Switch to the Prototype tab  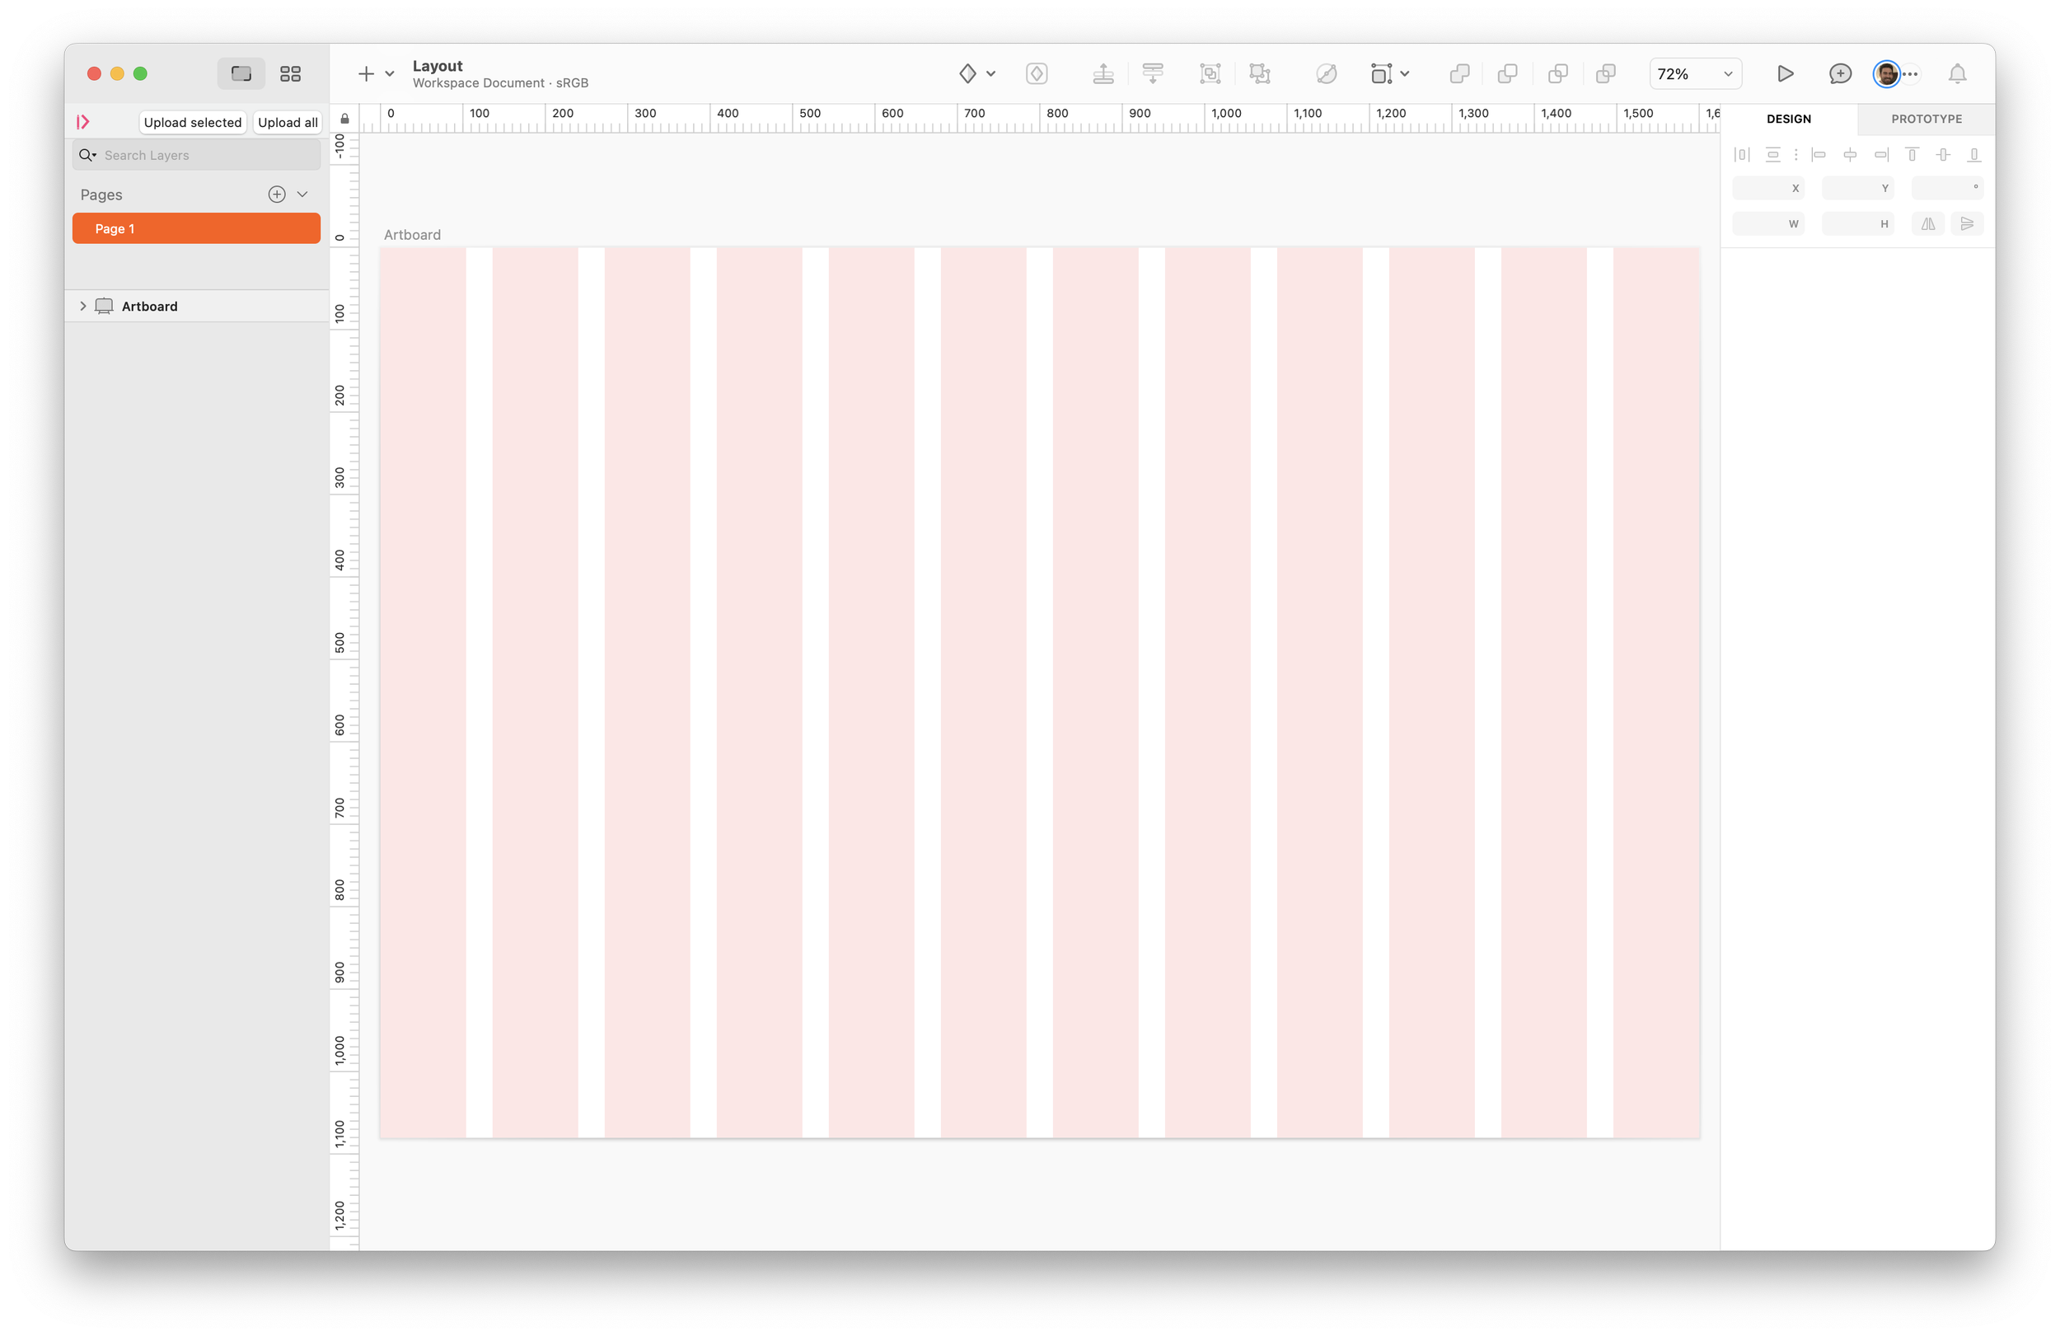click(1926, 119)
